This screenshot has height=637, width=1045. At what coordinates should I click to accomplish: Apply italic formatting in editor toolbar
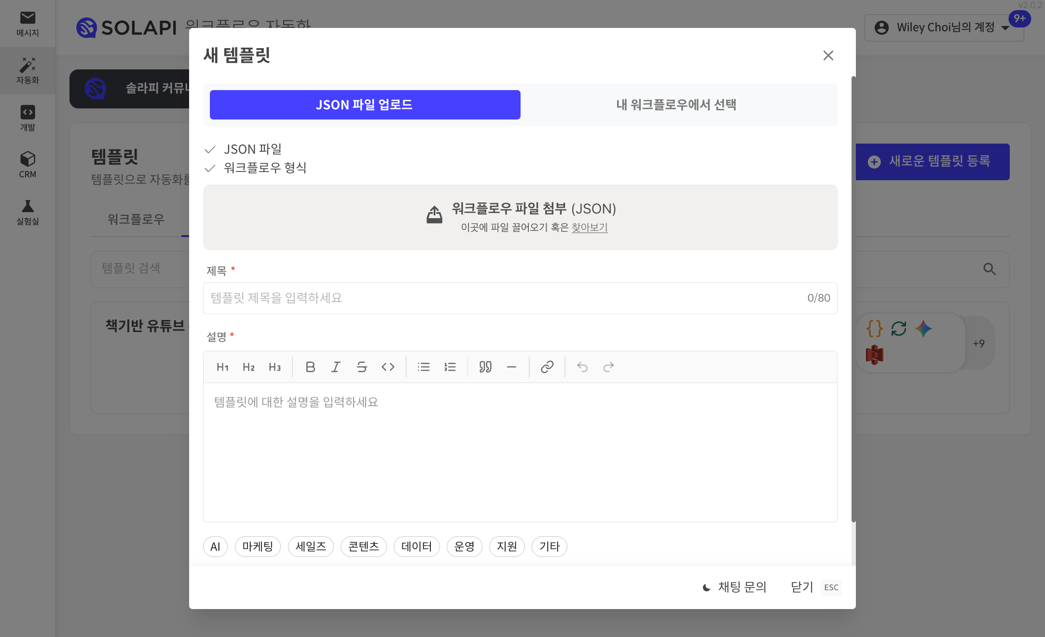click(x=336, y=367)
